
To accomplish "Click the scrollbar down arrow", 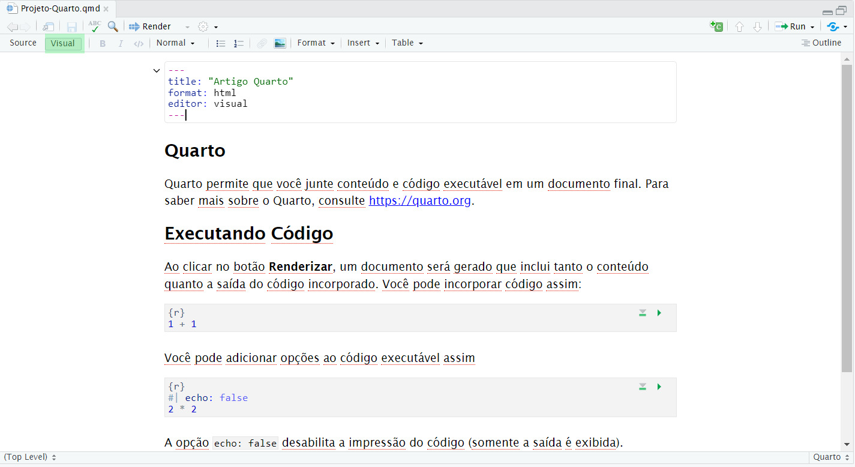I will (847, 445).
